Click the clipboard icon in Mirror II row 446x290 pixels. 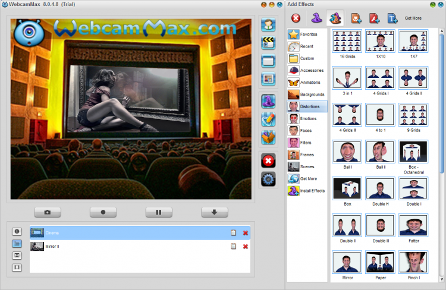(233, 246)
